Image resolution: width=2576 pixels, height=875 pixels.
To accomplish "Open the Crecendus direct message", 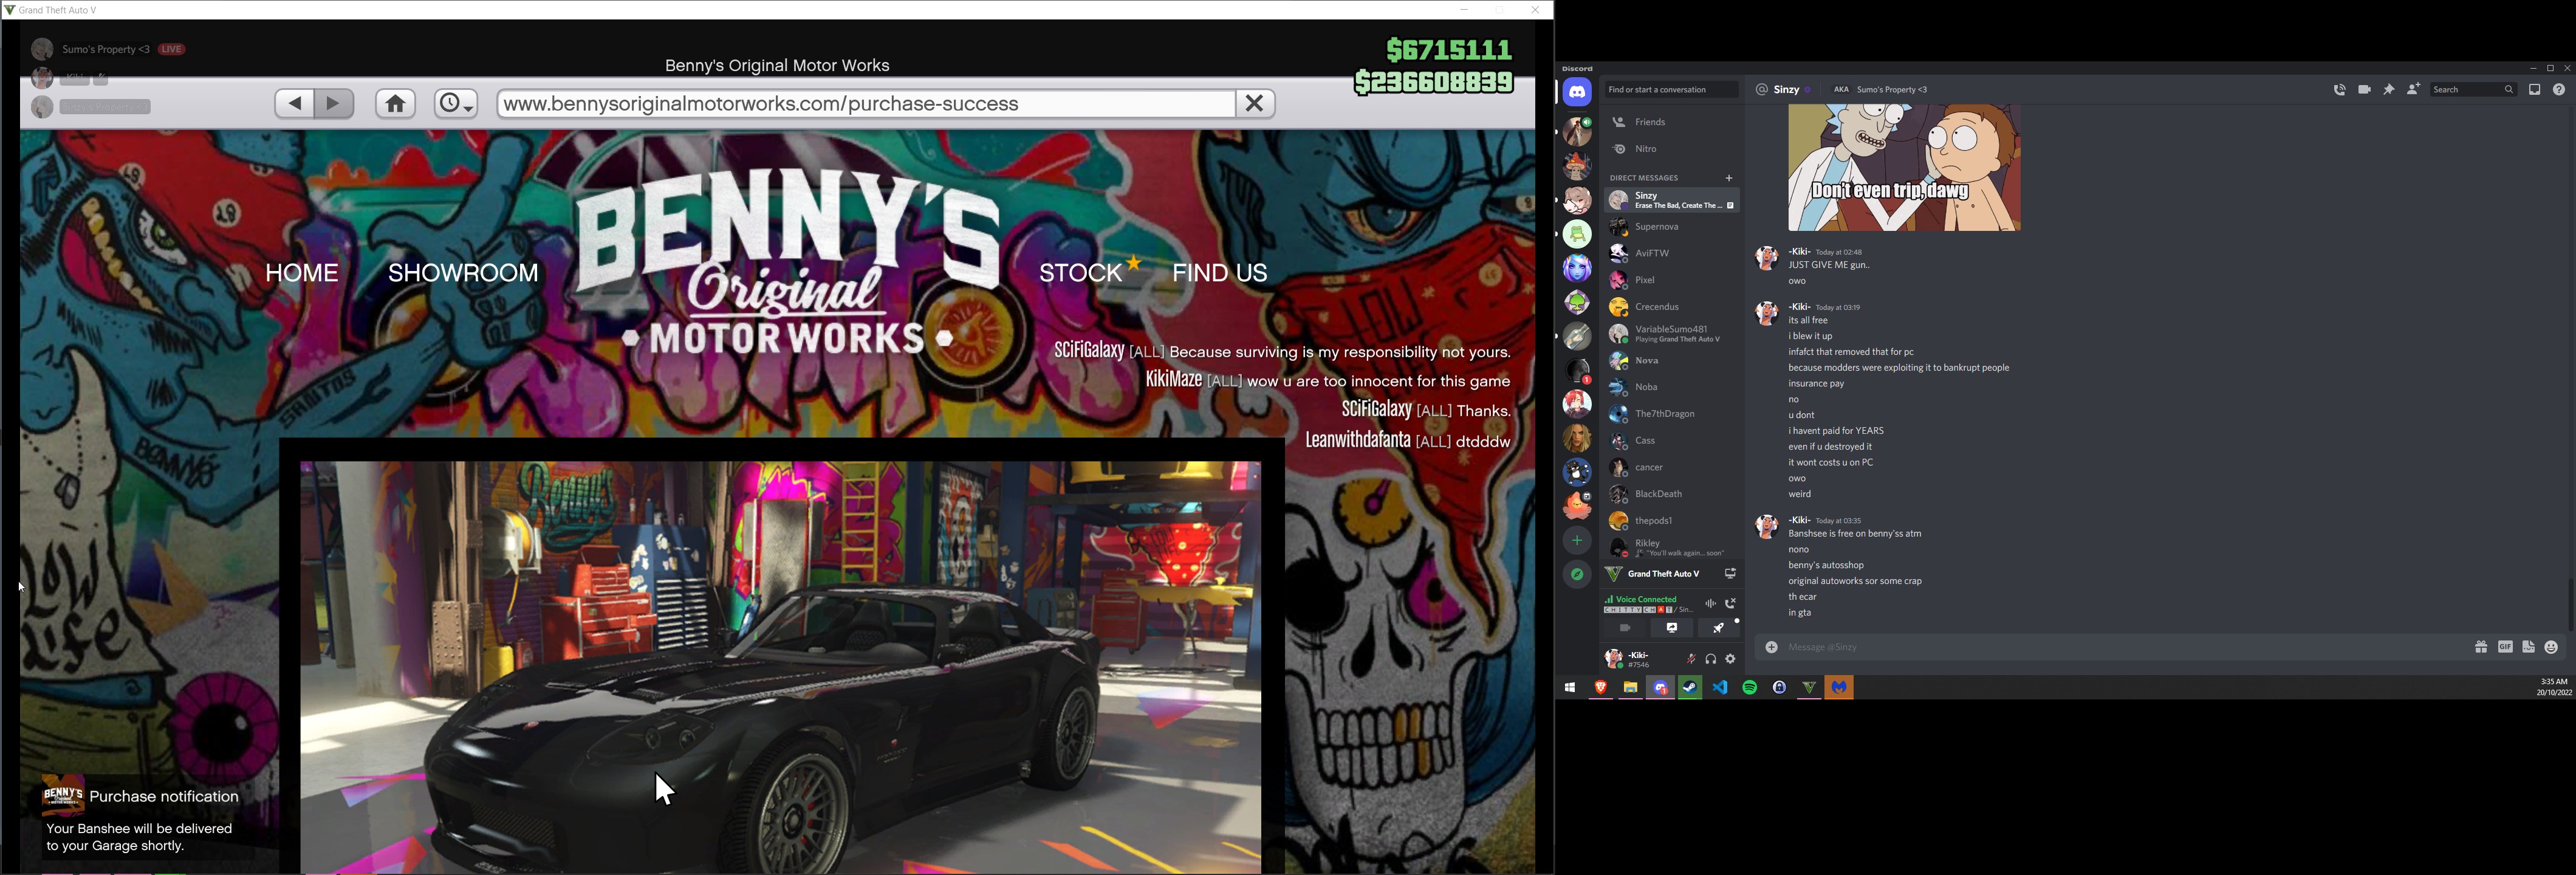I will [x=1671, y=307].
